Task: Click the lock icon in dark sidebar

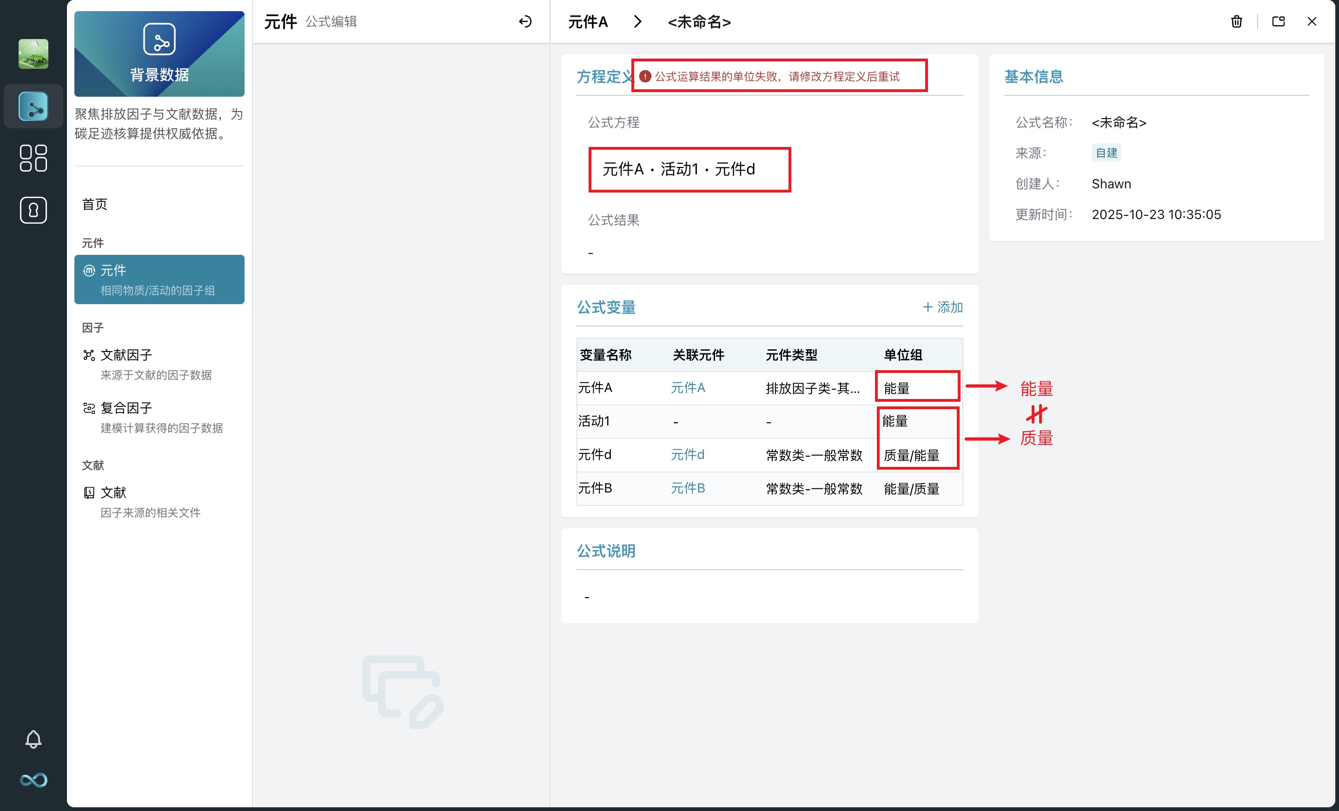Action: pyautogui.click(x=33, y=210)
